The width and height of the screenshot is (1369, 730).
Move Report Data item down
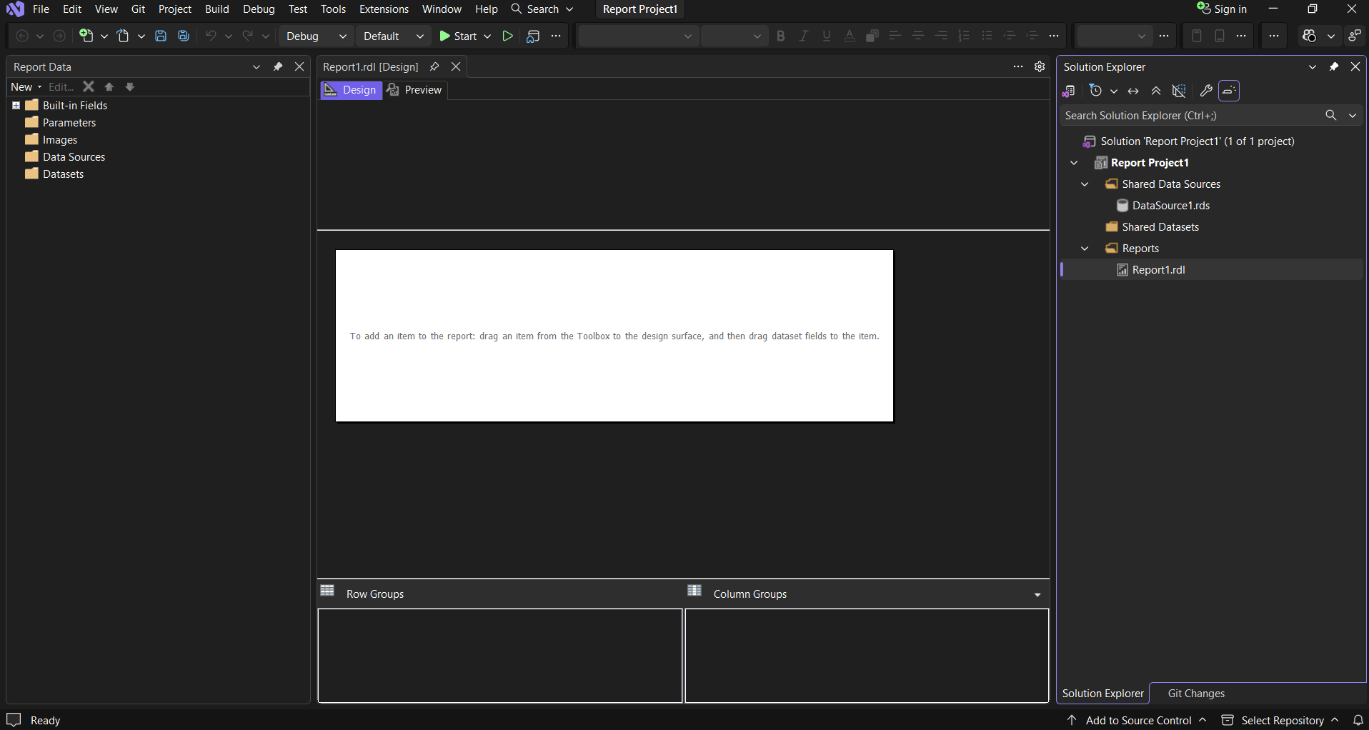click(130, 86)
